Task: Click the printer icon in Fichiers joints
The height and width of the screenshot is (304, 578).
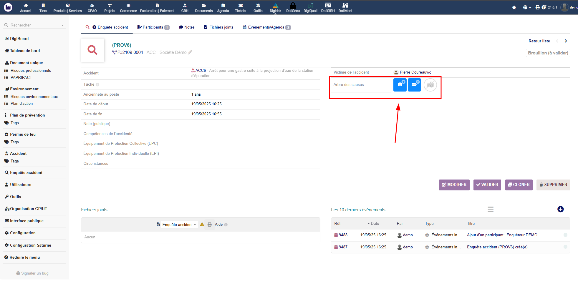Action: coord(210,225)
